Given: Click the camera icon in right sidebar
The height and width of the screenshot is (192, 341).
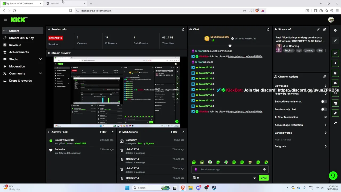Looking at the screenshot, I should (335, 103).
